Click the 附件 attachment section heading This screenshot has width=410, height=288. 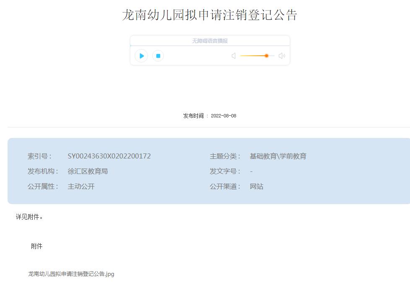37,246
